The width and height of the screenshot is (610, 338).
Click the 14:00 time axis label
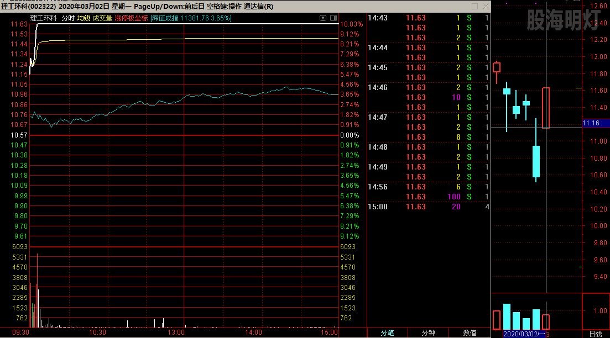point(253,332)
